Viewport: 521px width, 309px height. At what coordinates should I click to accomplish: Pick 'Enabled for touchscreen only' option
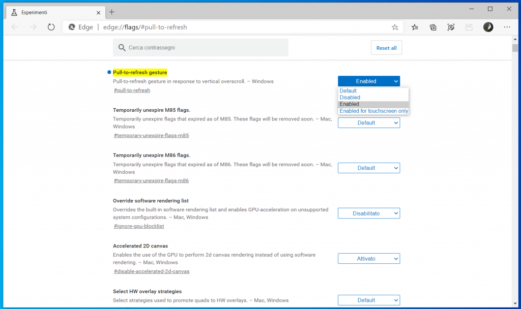pyautogui.click(x=373, y=111)
